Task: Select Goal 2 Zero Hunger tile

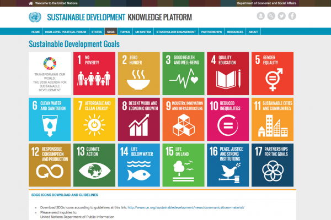Action: pyautogui.click(x=139, y=74)
